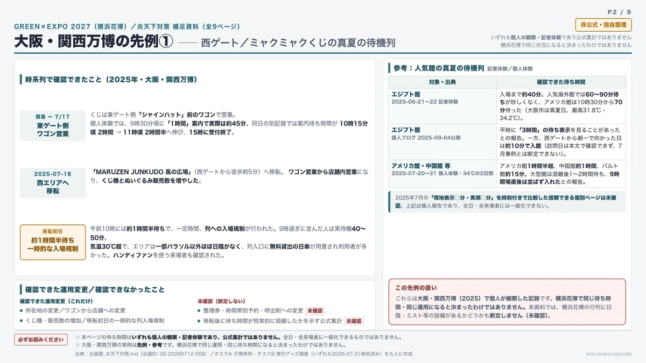Click the pink heading この先例の扱い
This screenshot has height=363, width=646.
(416, 288)
